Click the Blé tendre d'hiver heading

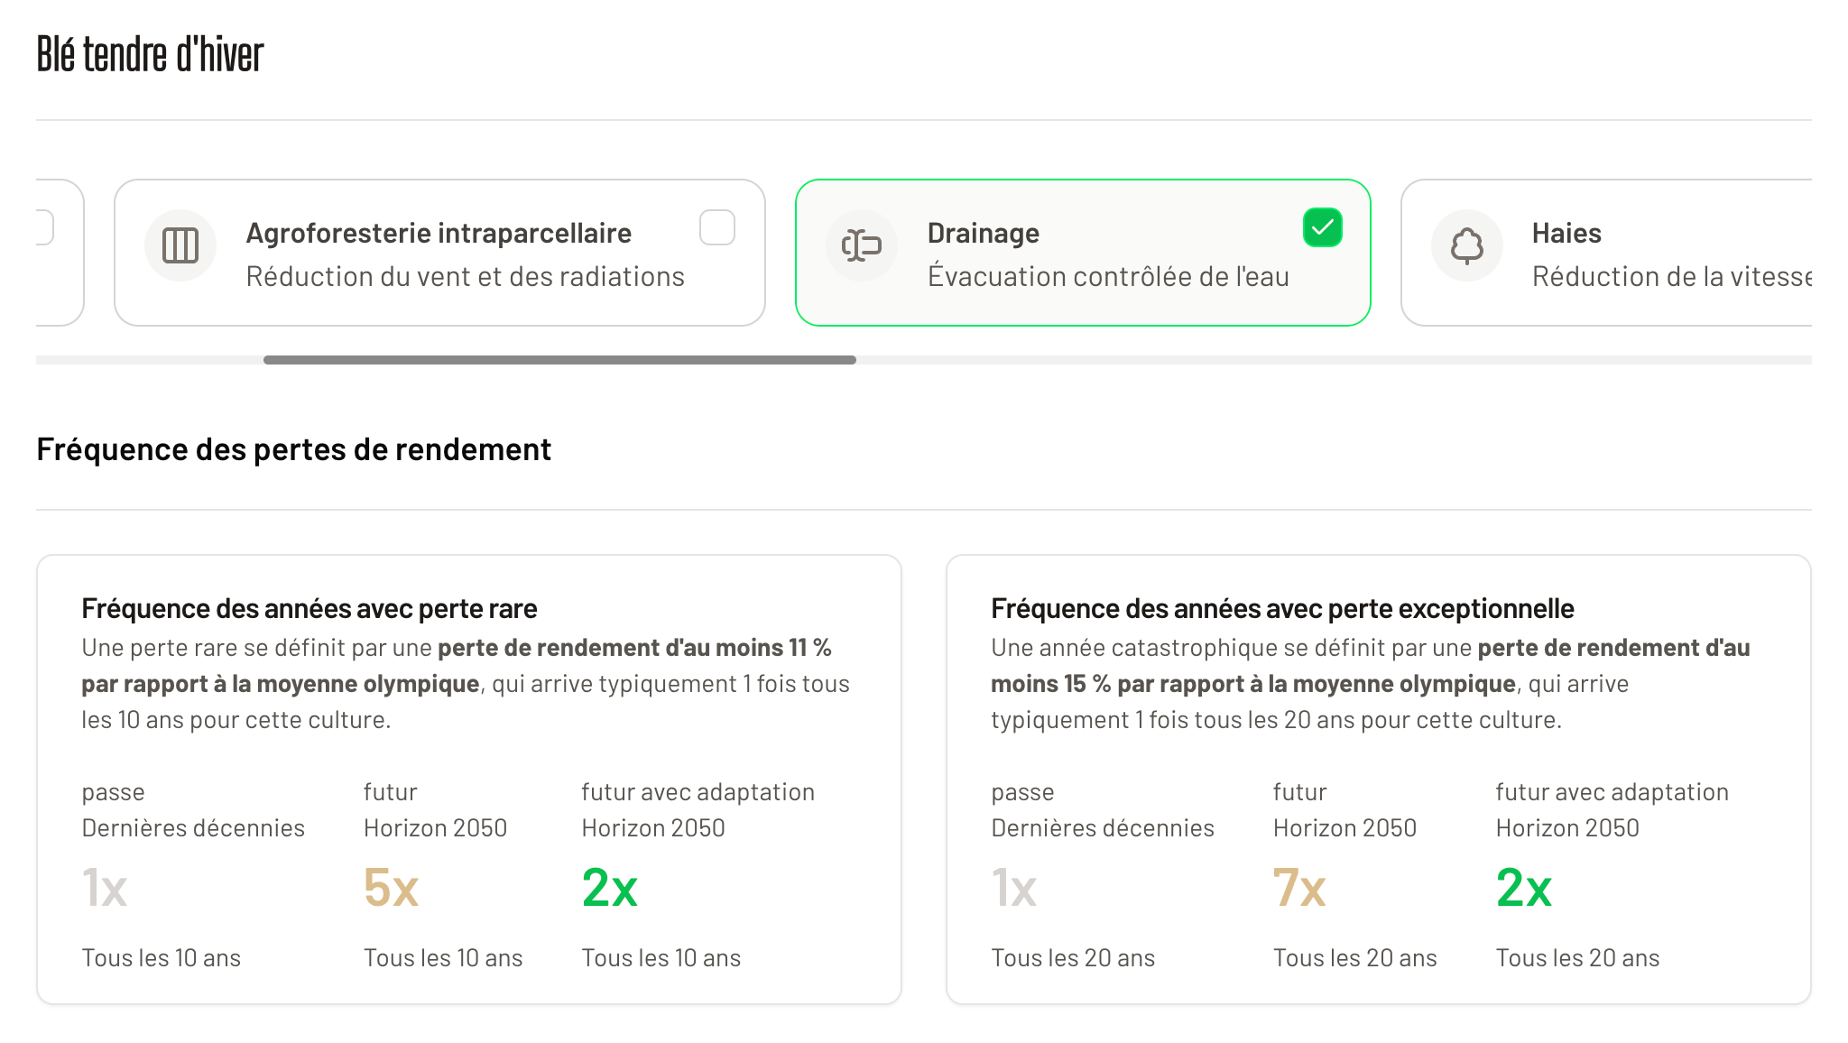pyautogui.click(x=150, y=54)
